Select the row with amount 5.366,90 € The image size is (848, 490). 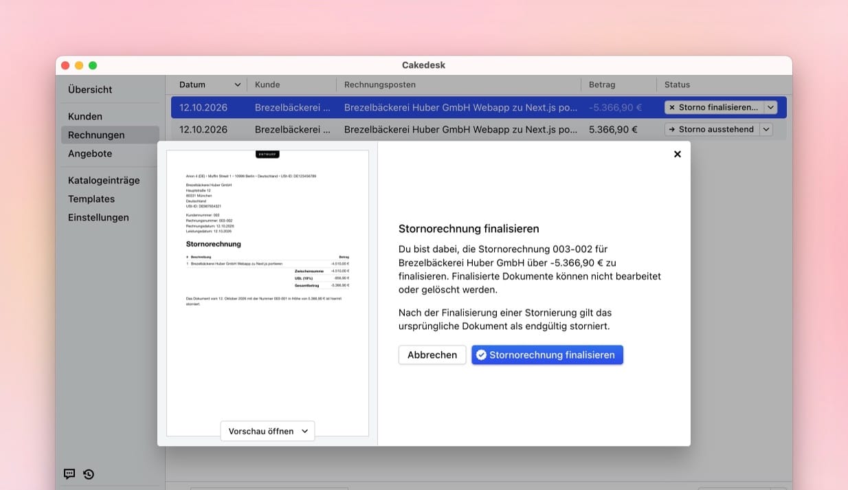[x=479, y=129]
